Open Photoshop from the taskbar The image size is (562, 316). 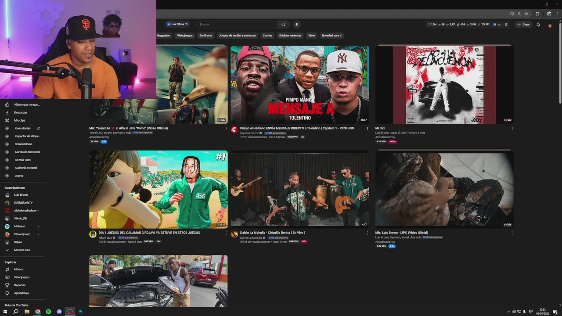click(81, 312)
